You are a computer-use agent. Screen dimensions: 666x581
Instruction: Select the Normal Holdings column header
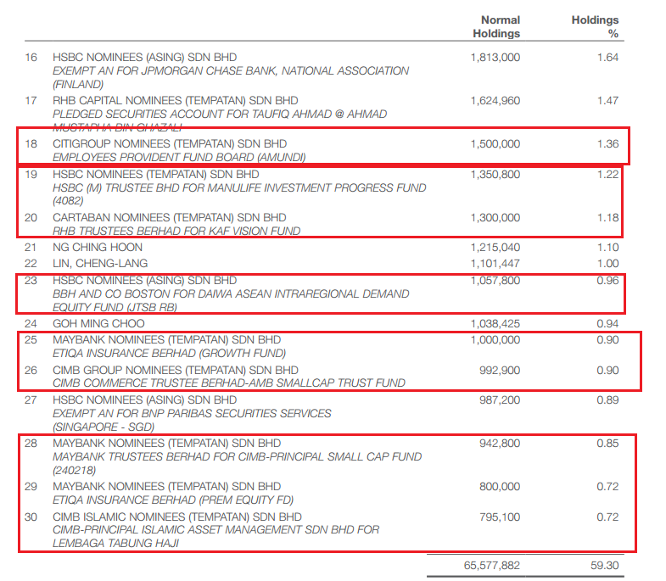(x=496, y=27)
